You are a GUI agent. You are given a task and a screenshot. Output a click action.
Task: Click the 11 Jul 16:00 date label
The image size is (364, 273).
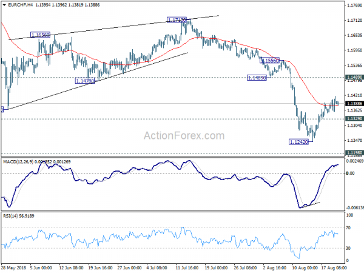pyautogui.click(x=187, y=268)
